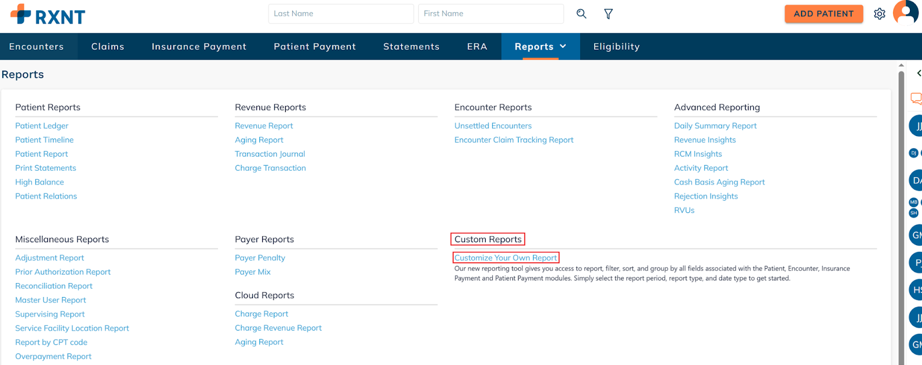Go to the Insurance Payment tab

click(x=199, y=47)
